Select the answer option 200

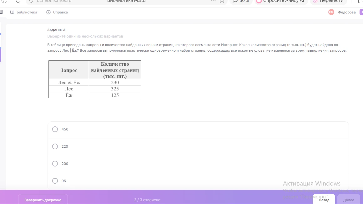tap(55, 164)
